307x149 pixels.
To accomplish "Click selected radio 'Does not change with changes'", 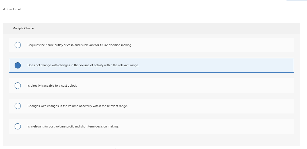I will 18,65.
